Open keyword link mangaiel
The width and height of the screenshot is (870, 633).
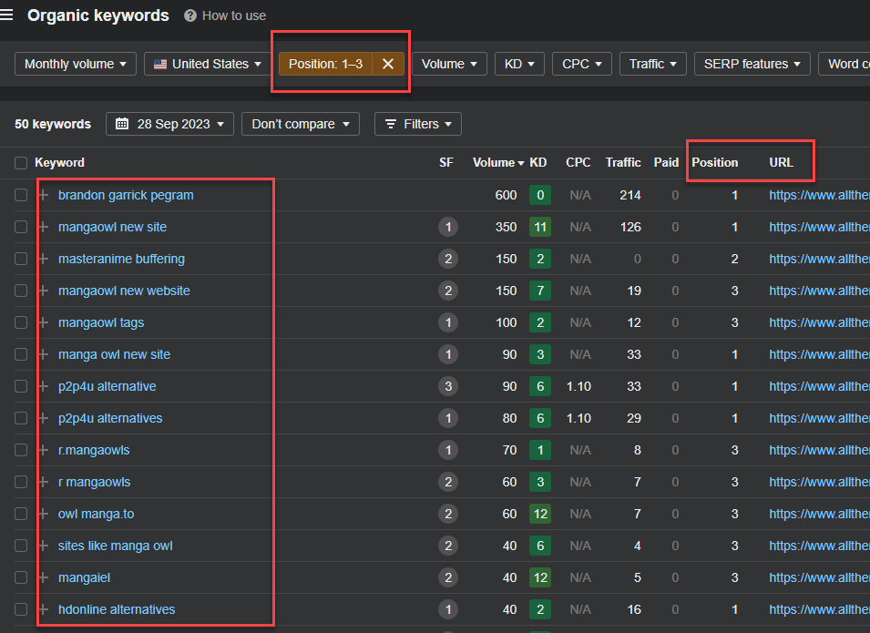coord(85,577)
